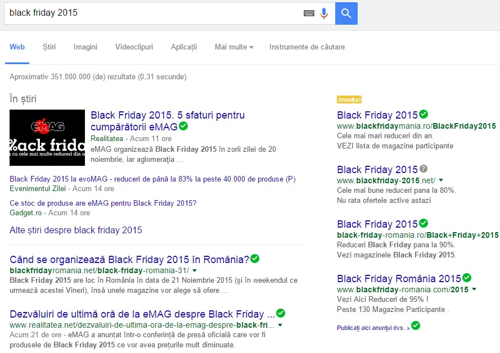The image size is (500, 353).
Task: Open Când se organizează Black Friday 2015 result
Action: click(x=129, y=260)
